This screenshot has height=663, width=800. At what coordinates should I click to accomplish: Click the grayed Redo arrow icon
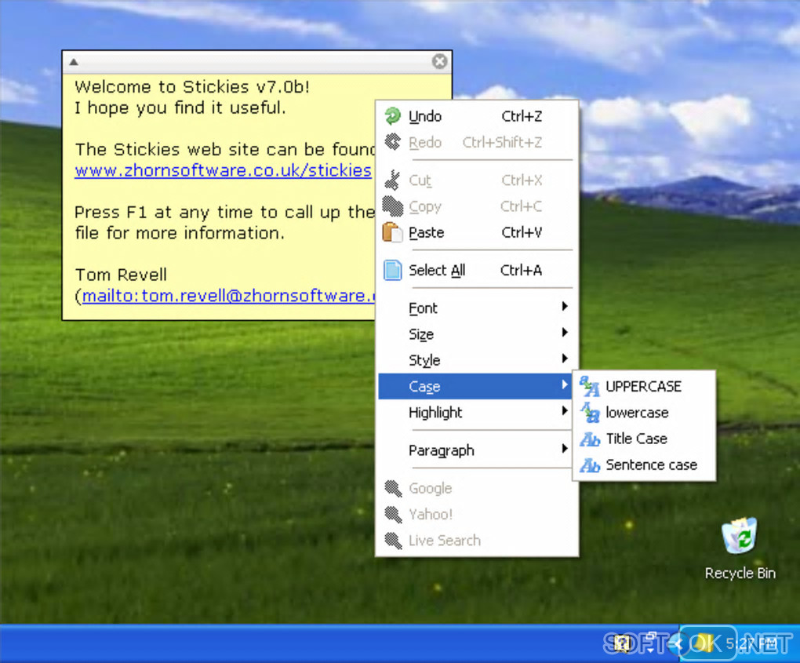click(x=392, y=142)
